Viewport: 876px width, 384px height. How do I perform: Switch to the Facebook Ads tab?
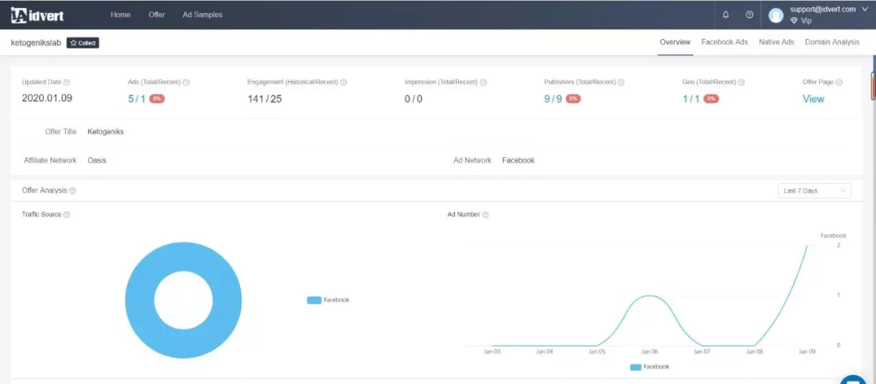pyautogui.click(x=724, y=42)
